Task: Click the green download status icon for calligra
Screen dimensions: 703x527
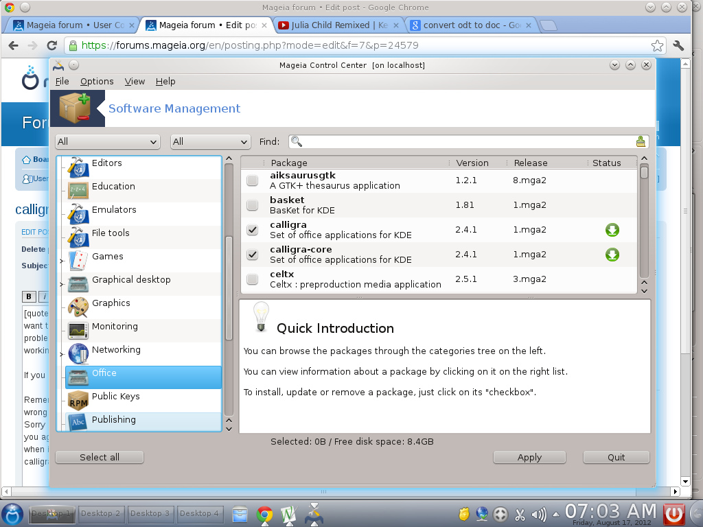Action: click(x=612, y=230)
